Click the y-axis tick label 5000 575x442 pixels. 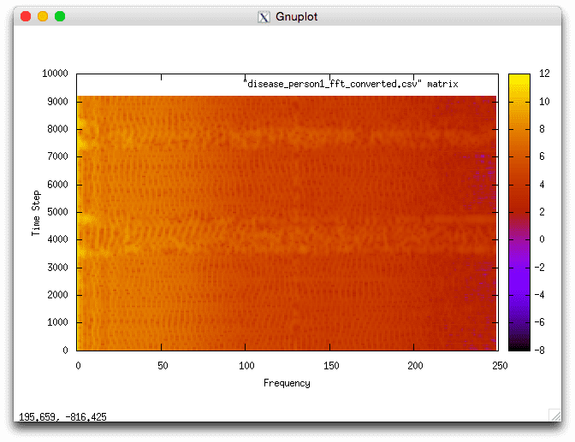57,212
